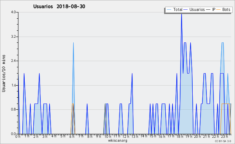
Task: Click the '2 h' x-axis label
Action: coord(36,136)
